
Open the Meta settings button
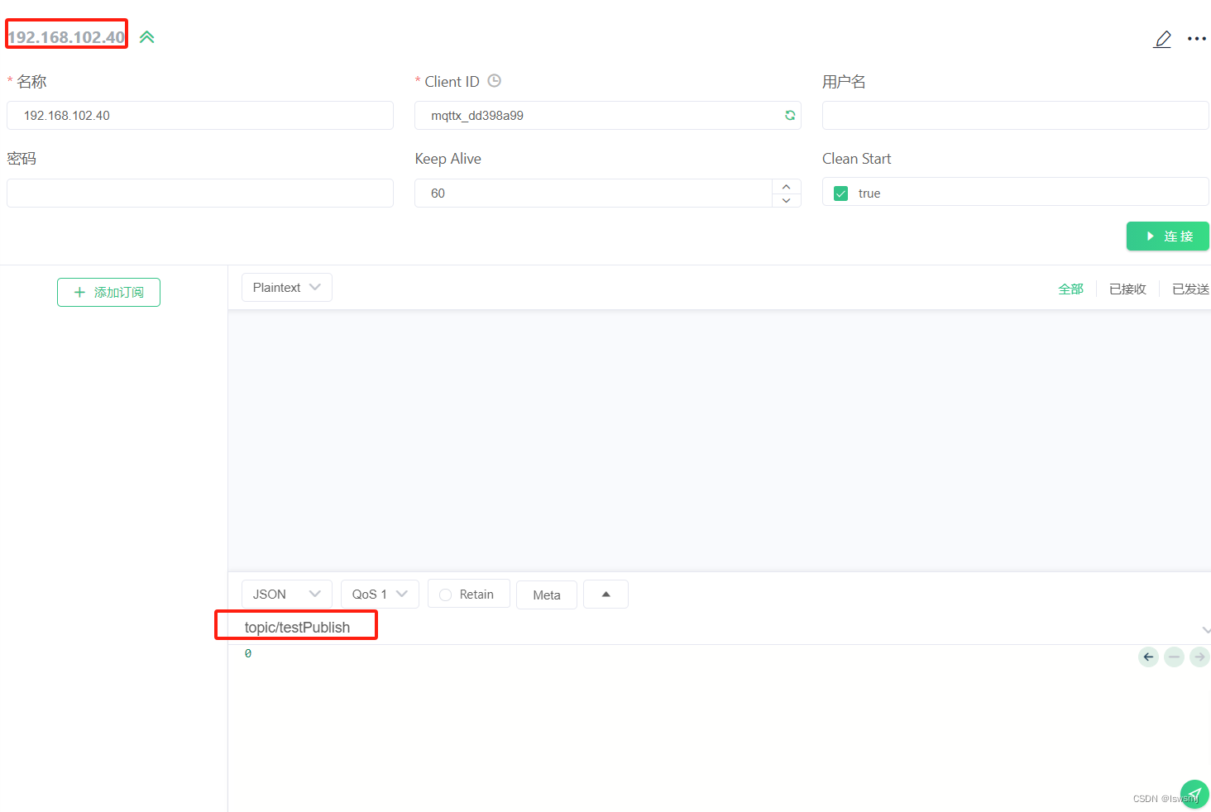pos(546,594)
